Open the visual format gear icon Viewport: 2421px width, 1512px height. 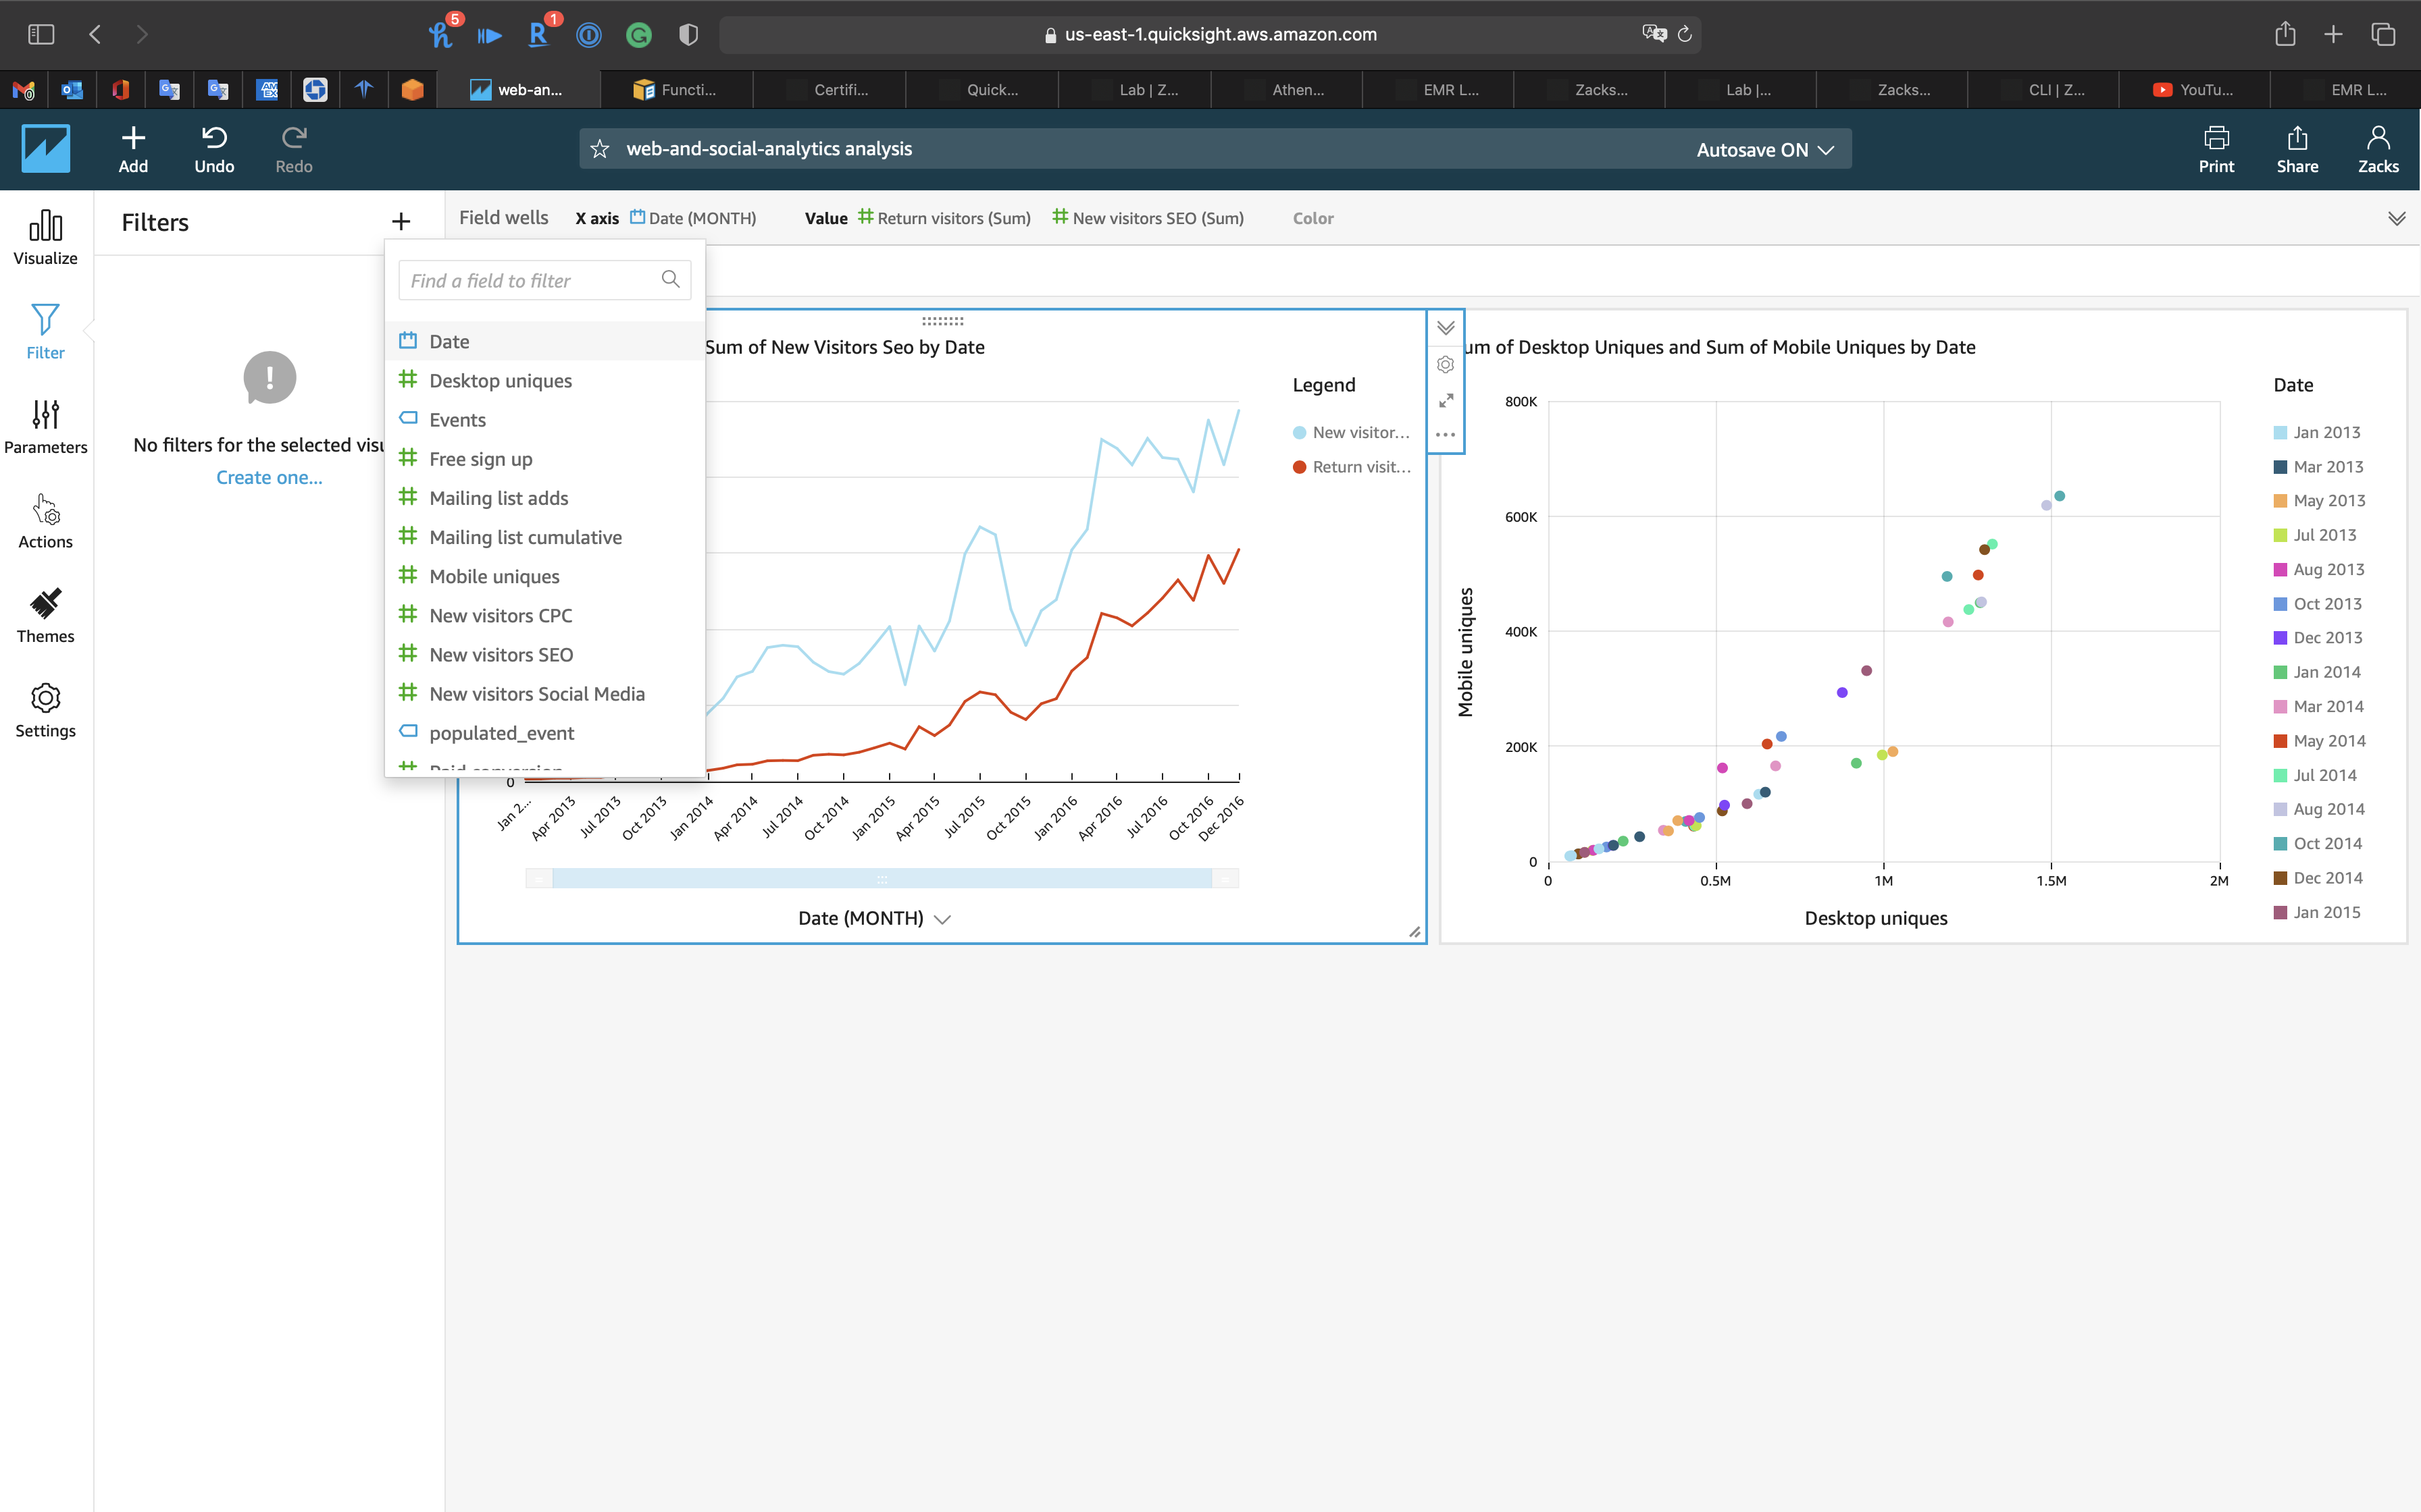coord(1446,365)
